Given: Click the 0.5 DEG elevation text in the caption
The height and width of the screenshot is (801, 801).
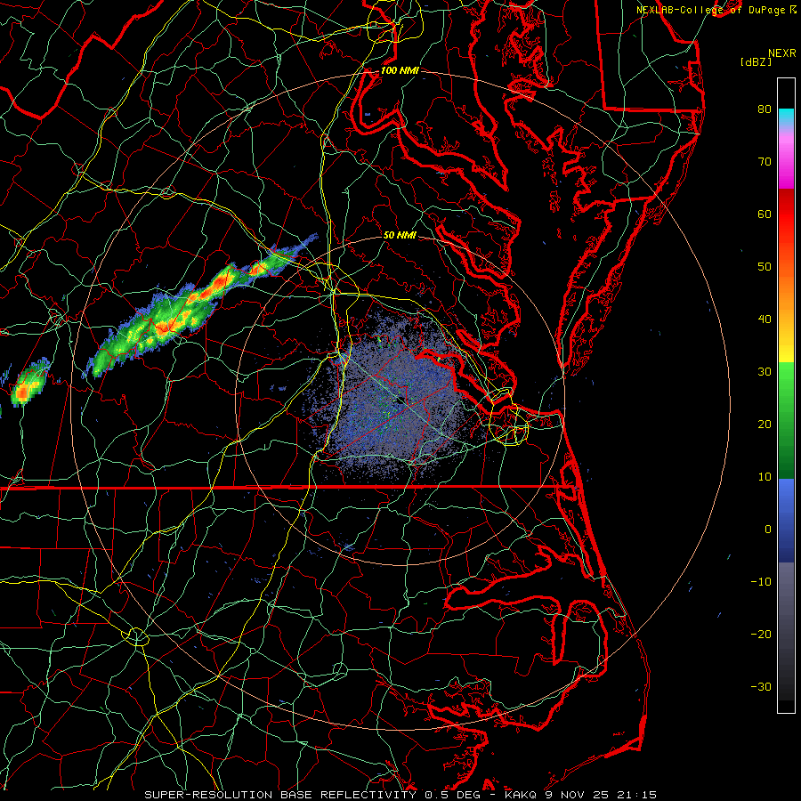Looking at the screenshot, I should [x=455, y=795].
